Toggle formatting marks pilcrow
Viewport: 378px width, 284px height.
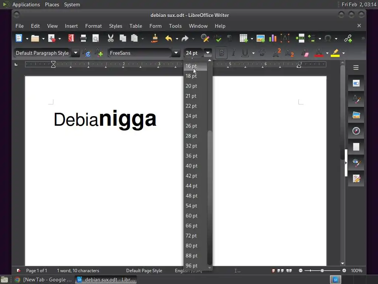pyautogui.click(x=229, y=38)
